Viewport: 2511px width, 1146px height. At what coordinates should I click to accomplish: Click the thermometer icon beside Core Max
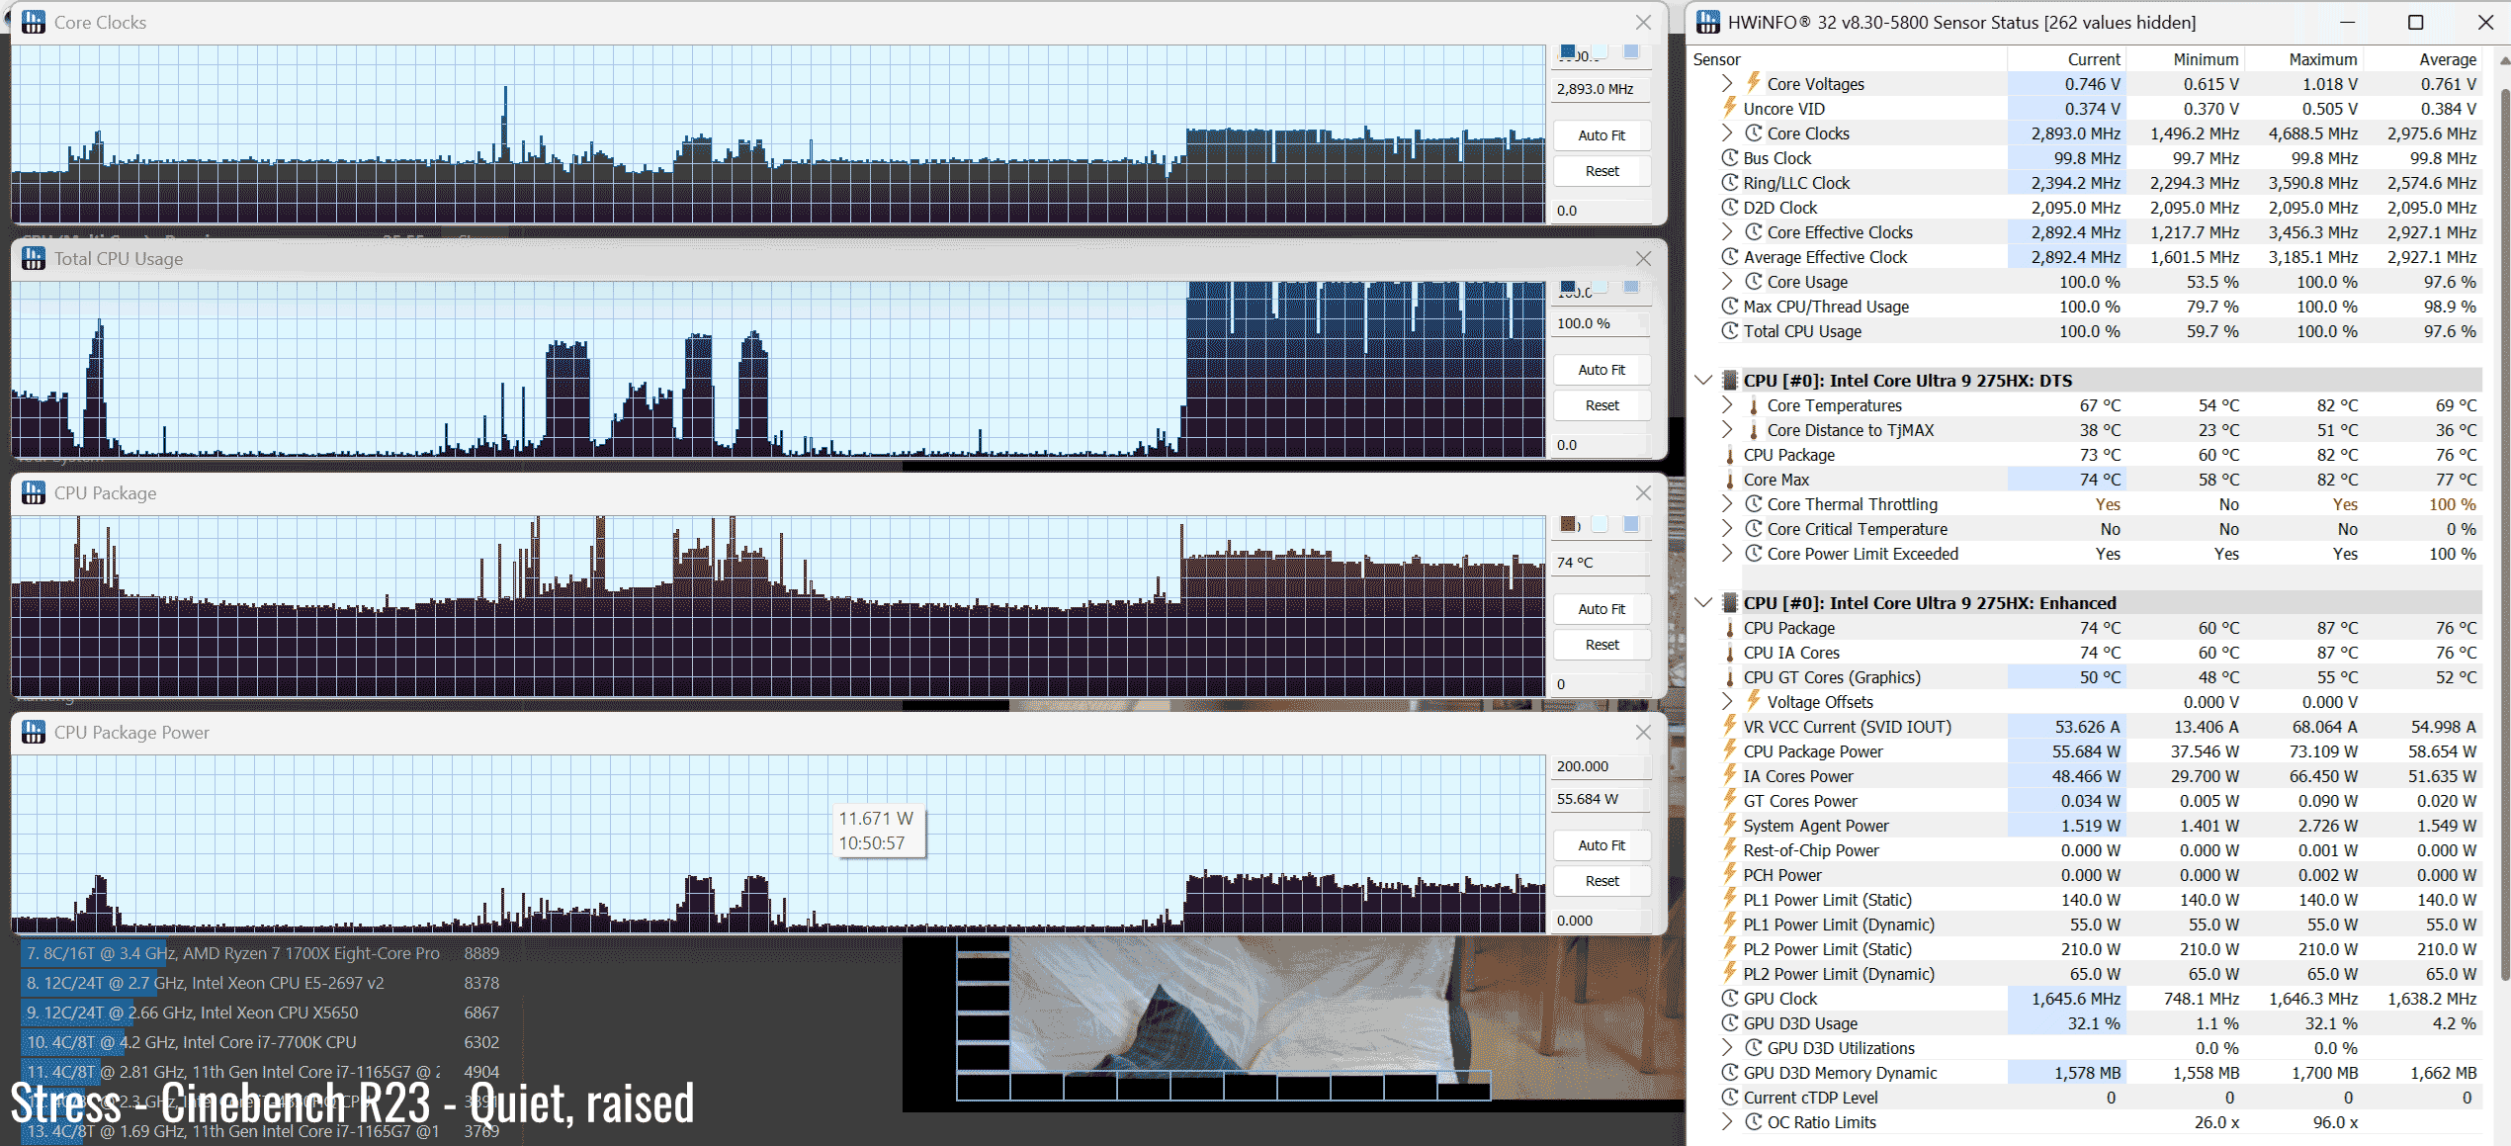point(1729,480)
